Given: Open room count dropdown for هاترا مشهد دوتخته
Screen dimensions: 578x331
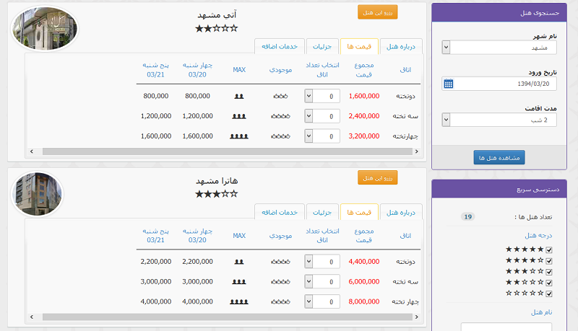Looking at the screenshot, I should (x=322, y=262).
